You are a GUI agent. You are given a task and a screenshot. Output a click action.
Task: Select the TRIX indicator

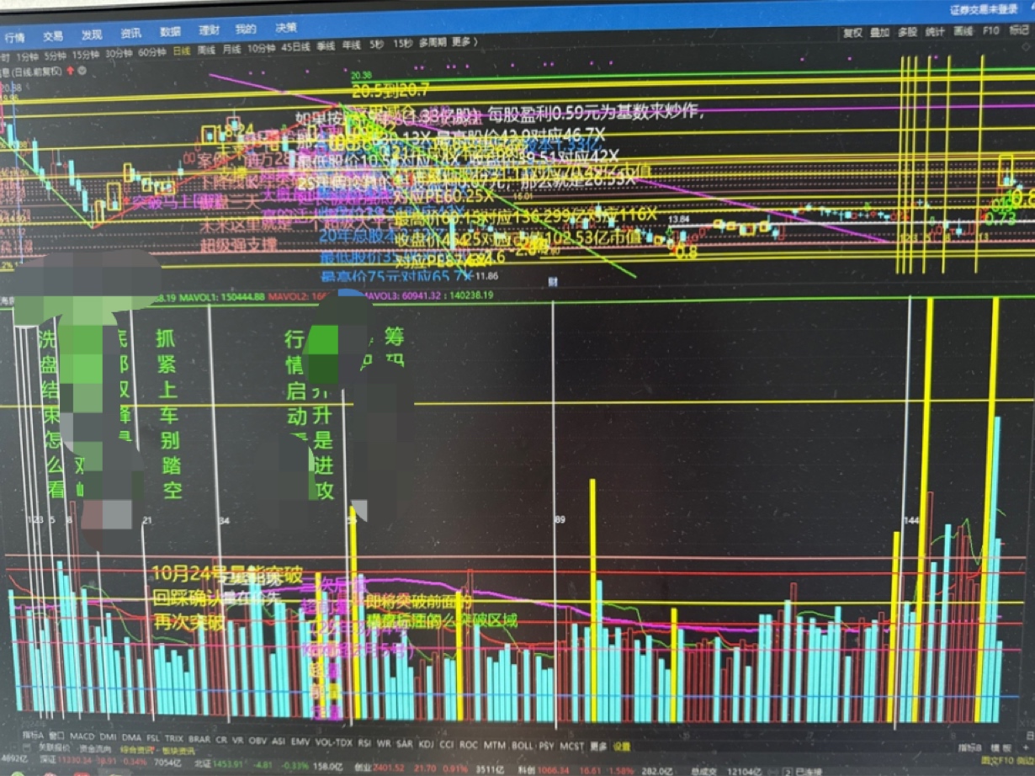click(173, 738)
